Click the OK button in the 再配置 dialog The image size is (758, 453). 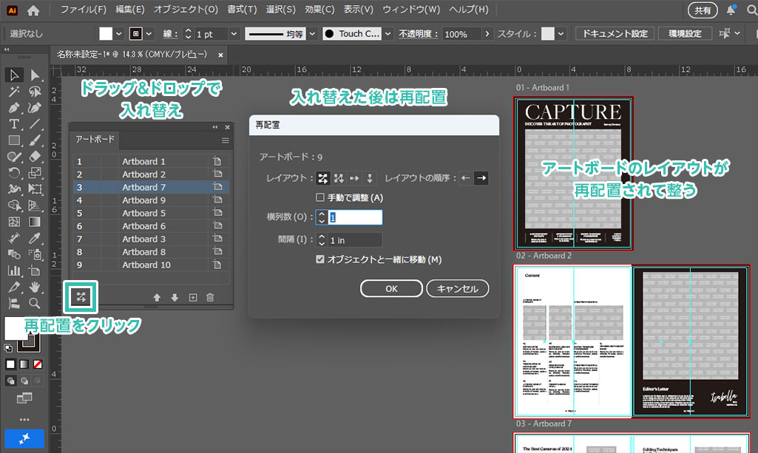391,289
